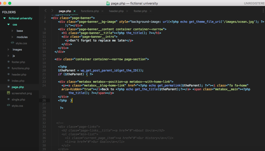Click the file icon in title bar
The width and height of the screenshot is (265, 151).
pyautogui.click(x=108, y=3)
